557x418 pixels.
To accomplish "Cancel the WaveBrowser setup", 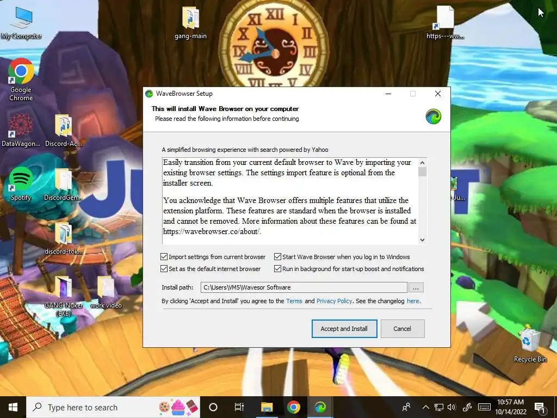I will pyautogui.click(x=403, y=329).
